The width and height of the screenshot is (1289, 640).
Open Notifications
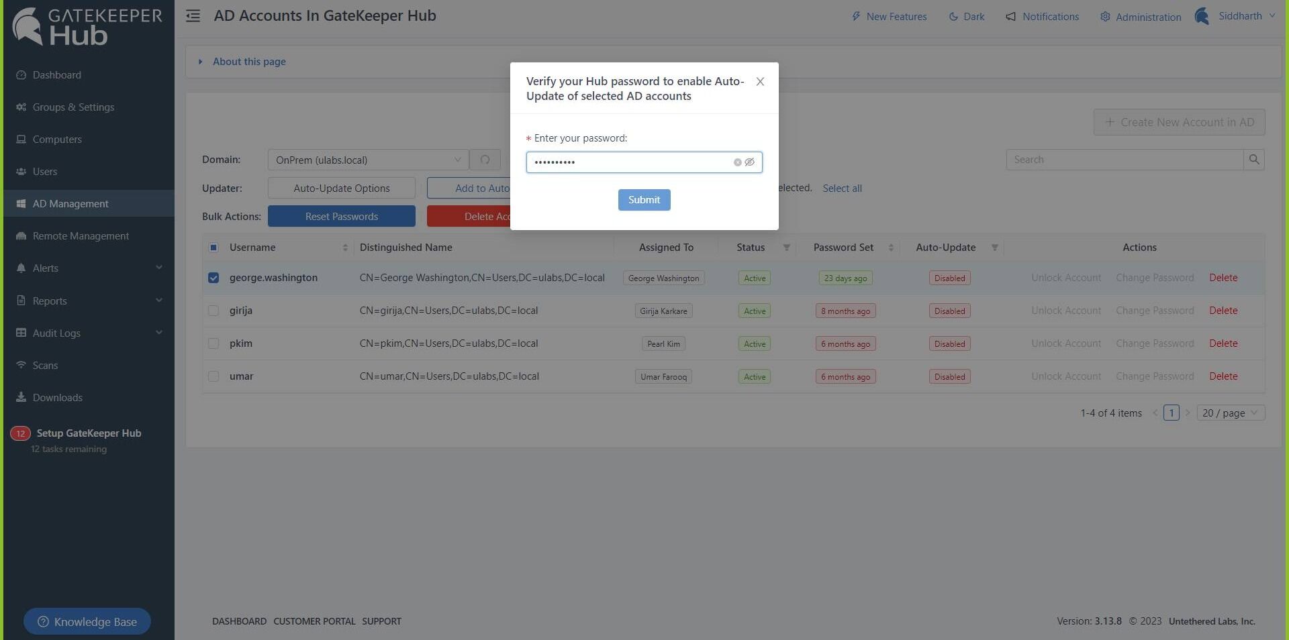[x=1043, y=17]
